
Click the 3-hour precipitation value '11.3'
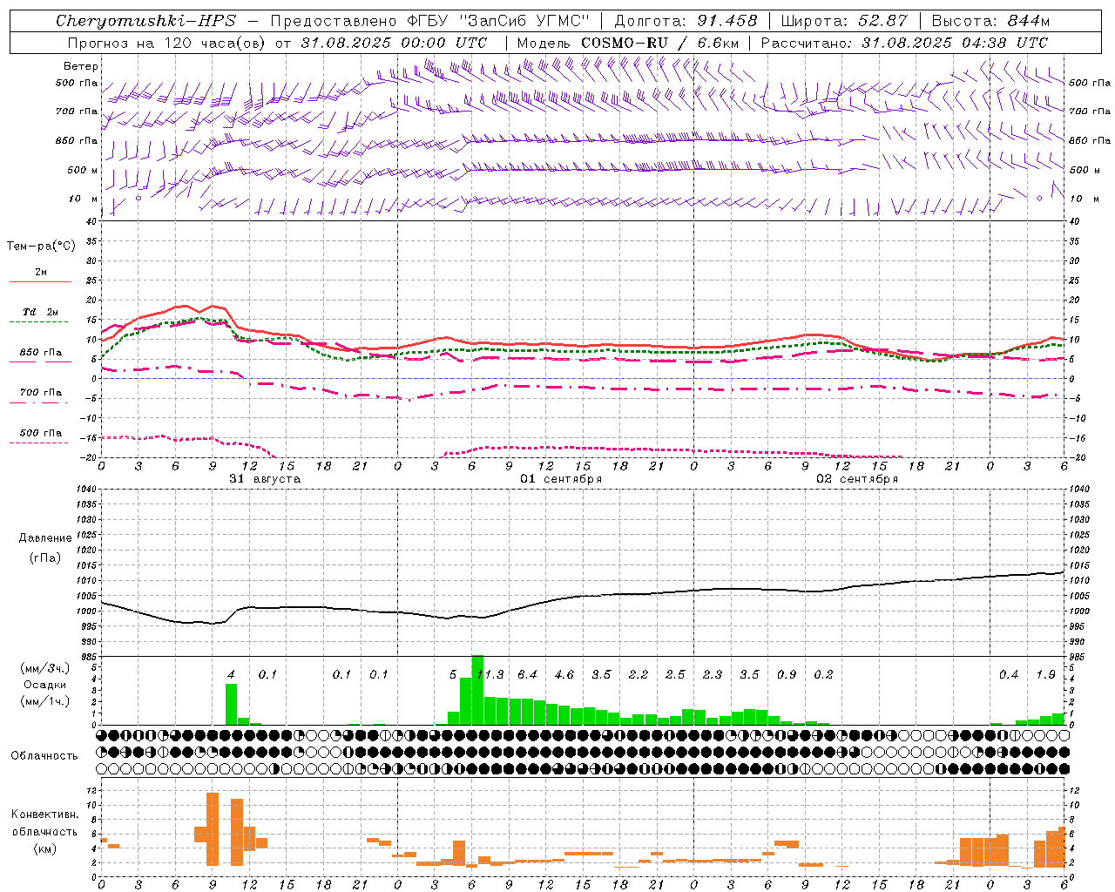point(490,675)
